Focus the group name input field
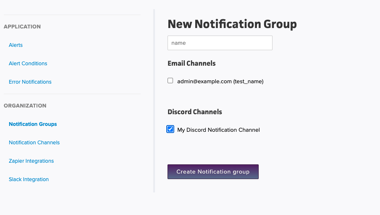This screenshot has width=380, height=215. (x=220, y=43)
